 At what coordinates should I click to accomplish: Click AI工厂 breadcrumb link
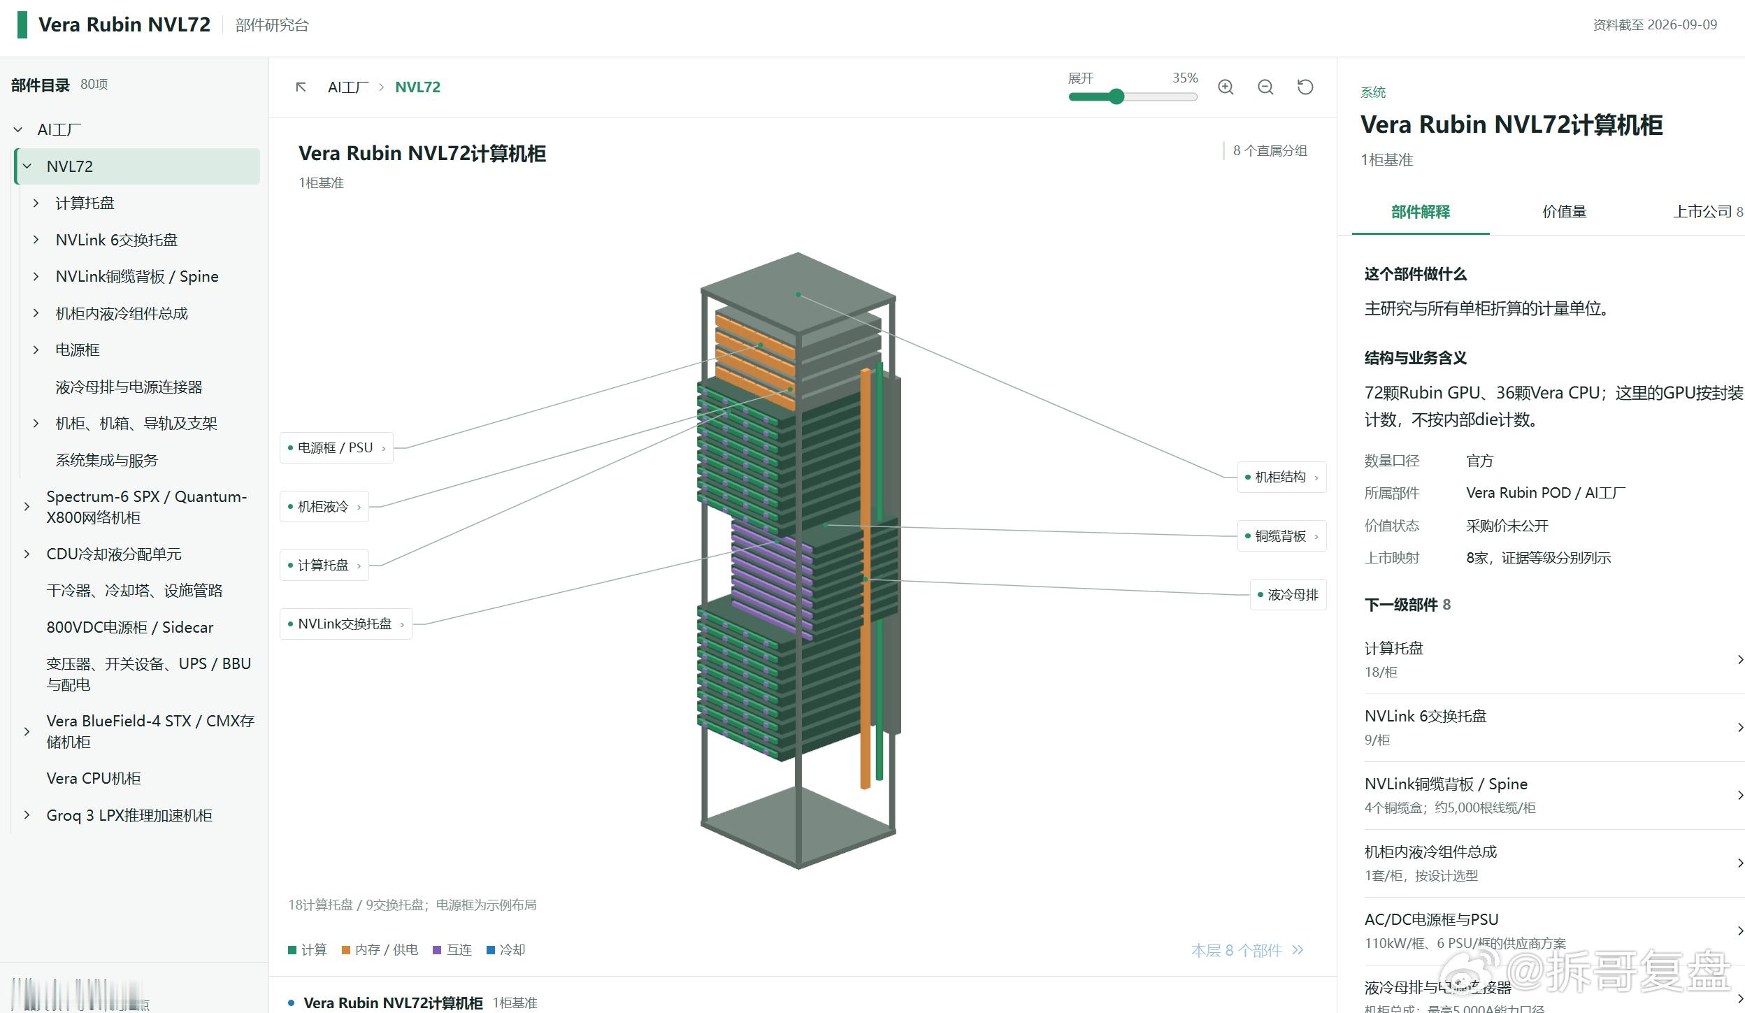[348, 87]
